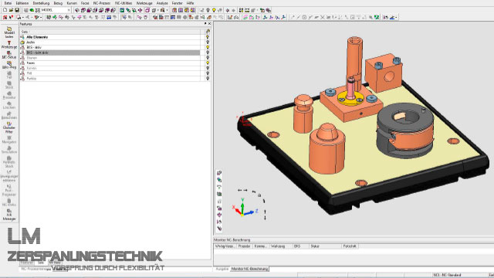
Task: Open the Werkzeuge sidebar tool
Action: pyautogui.click(x=9, y=45)
